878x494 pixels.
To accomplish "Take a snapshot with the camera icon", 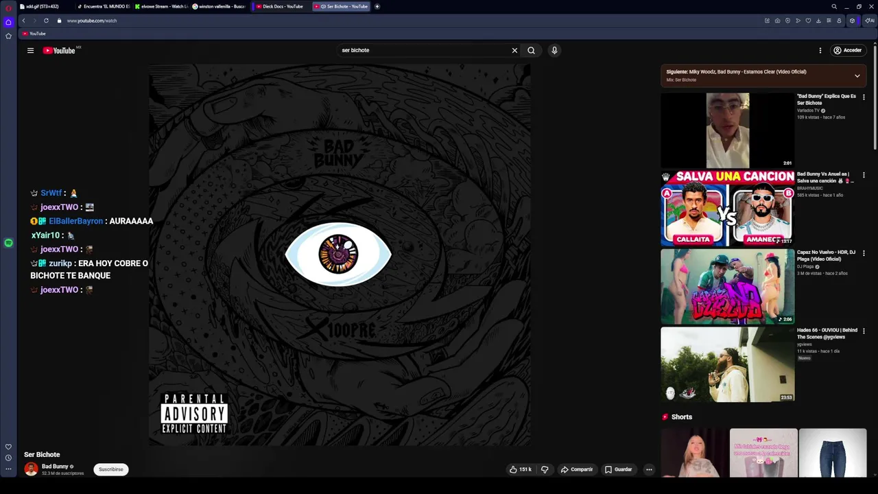I will click(777, 21).
